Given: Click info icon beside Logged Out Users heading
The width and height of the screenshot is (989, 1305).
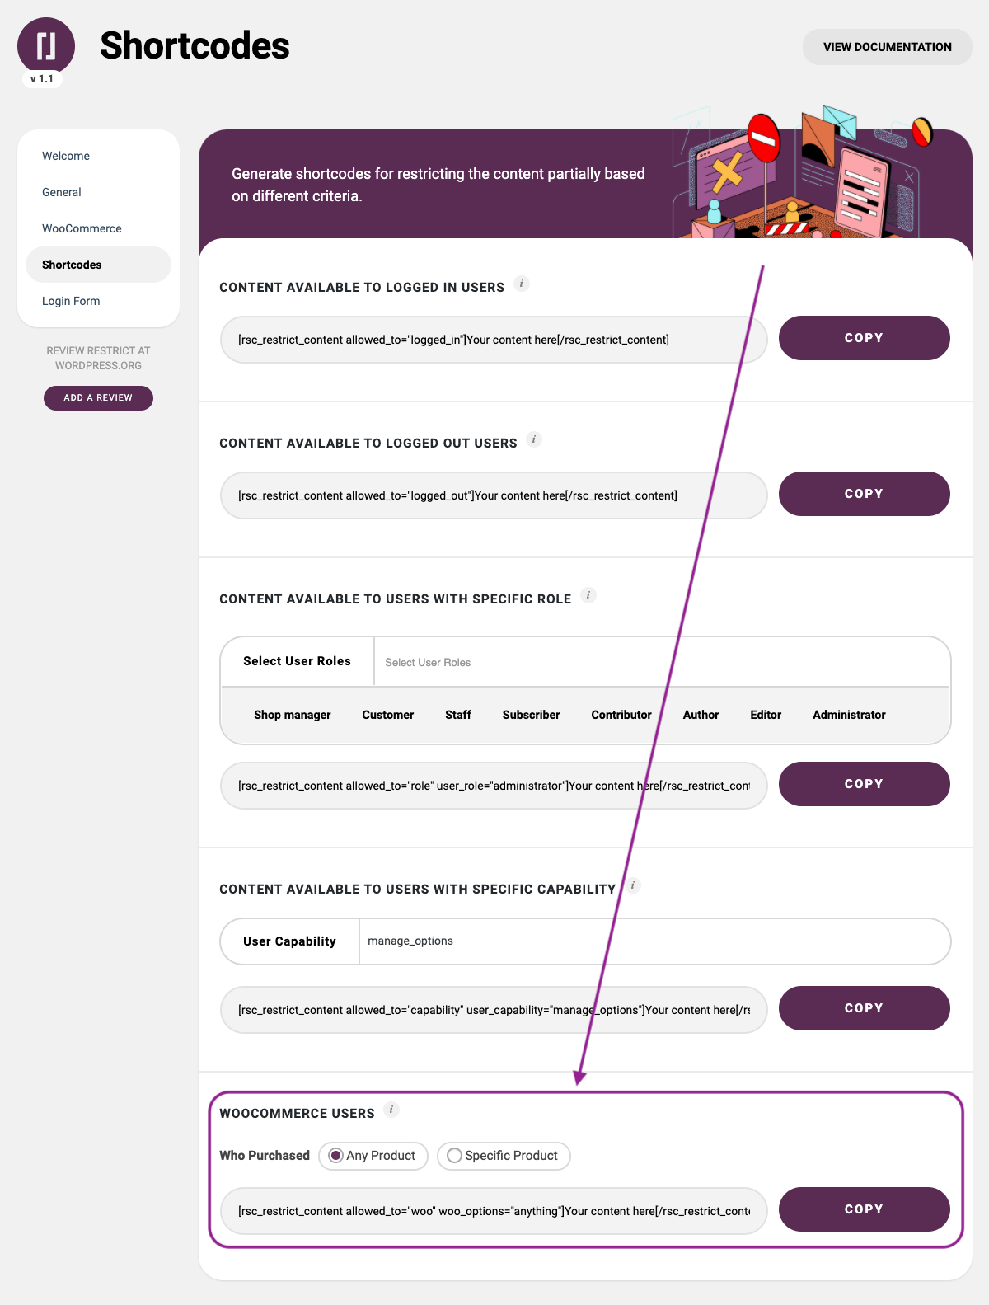Looking at the screenshot, I should [x=534, y=439].
